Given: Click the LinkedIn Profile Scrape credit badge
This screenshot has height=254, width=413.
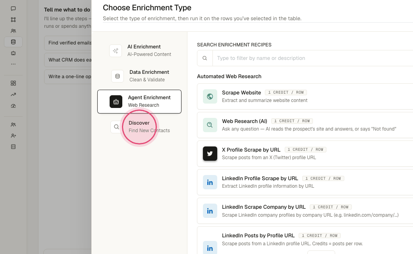Looking at the screenshot, I should (x=323, y=179).
